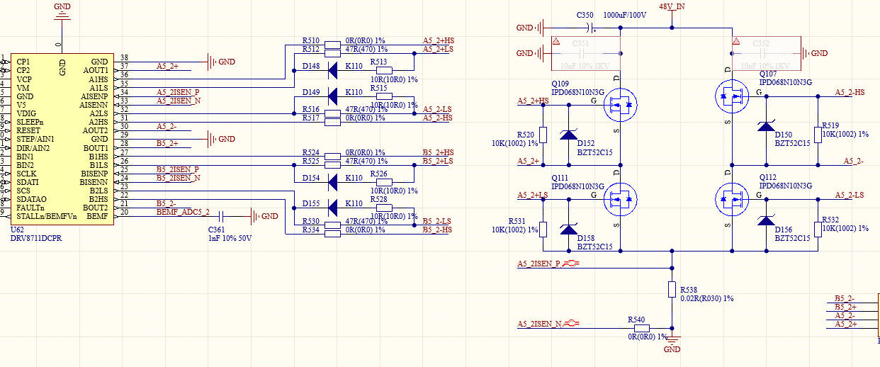Click the U62 designator text
The width and height of the screenshot is (880, 367).
pyautogui.click(x=18, y=230)
